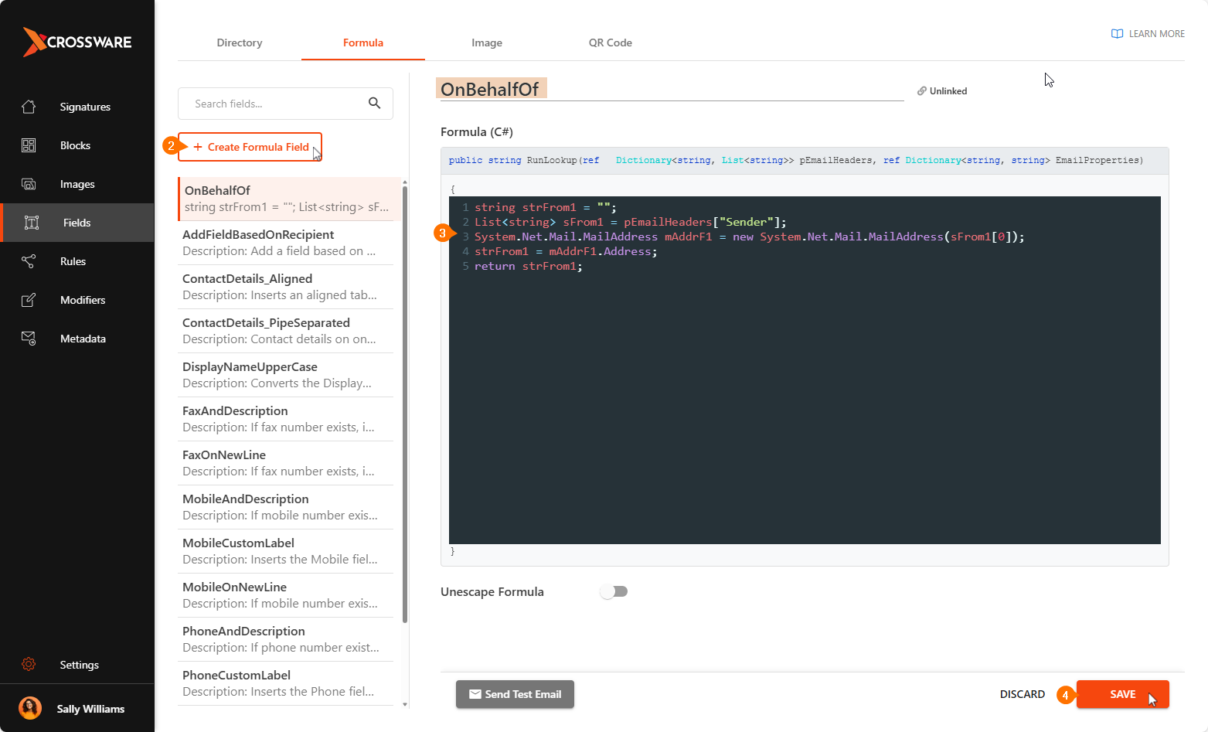1208x732 pixels.
Task: Click Sally Williams profile avatar
Action: click(x=30, y=709)
